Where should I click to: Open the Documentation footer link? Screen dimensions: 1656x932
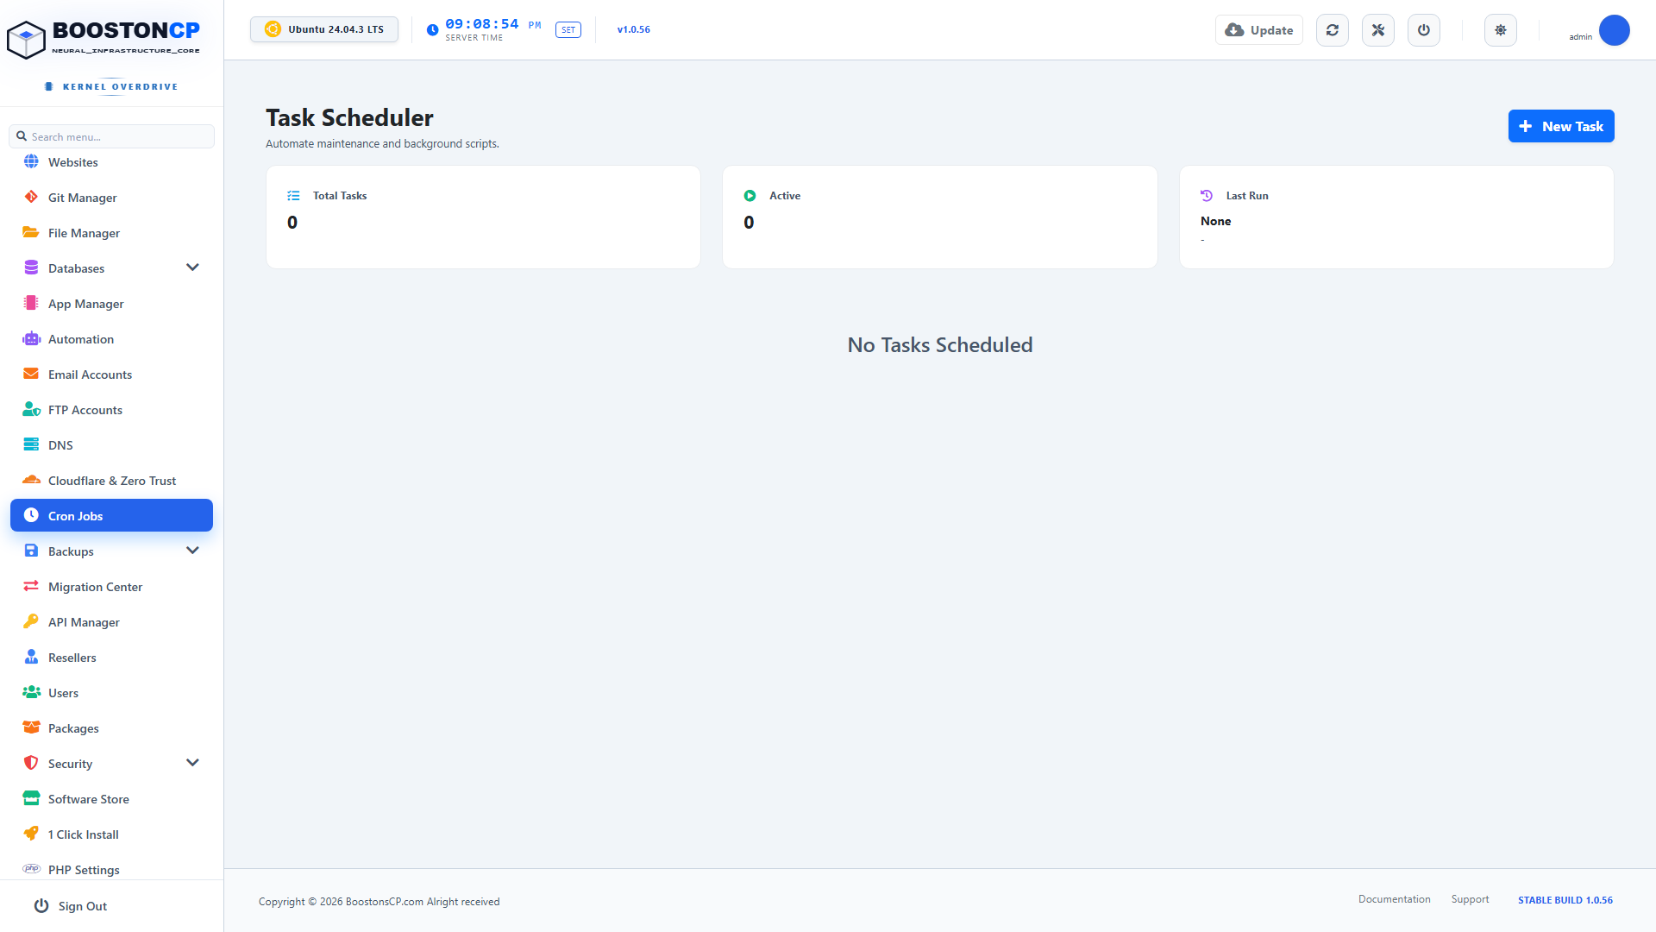point(1394,899)
